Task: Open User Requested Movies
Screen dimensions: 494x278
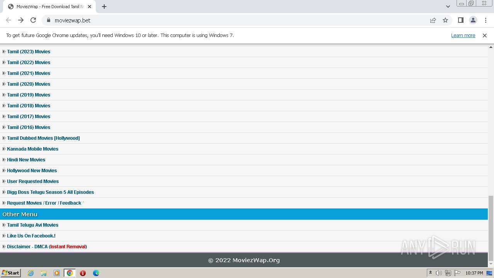Action: coord(33,181)
